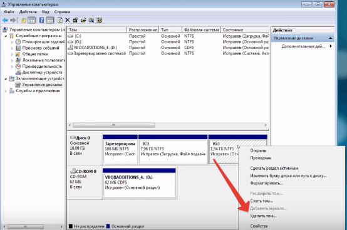Select Управление дисками in the tree
Viewport: 347px width, 230px height.
pos(42,85)
